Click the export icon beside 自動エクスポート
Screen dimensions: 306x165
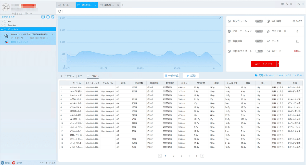(229, 51)
